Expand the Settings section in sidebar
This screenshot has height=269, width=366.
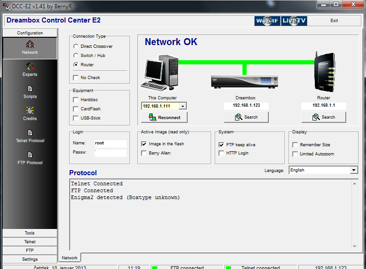tap(30, 259)
